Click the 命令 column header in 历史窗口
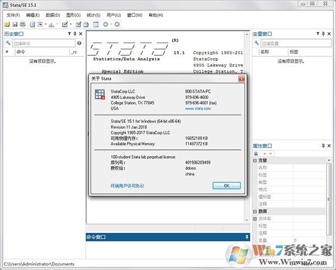Image resolution: width=336 pixels, height=270 pixels. click(x=42, y=52)
